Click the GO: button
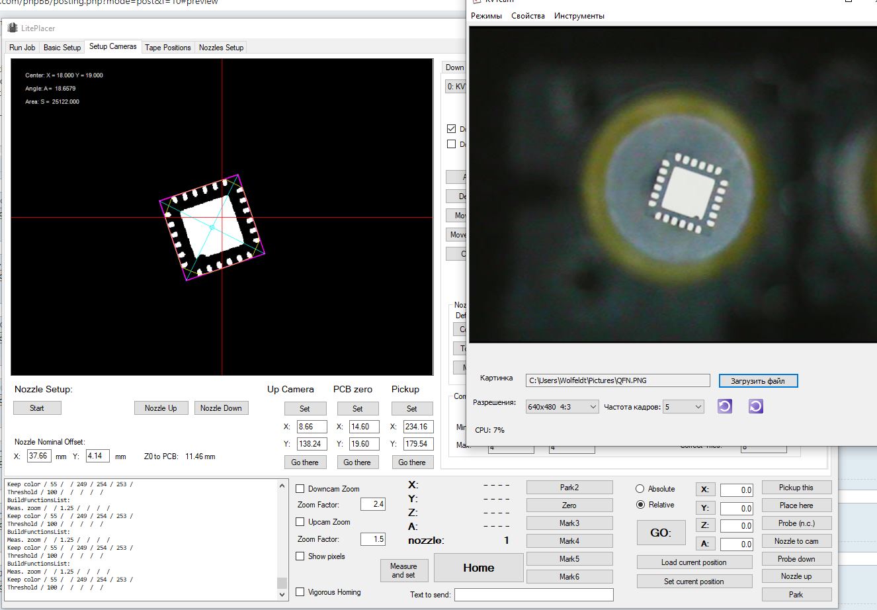 pyautogui.click(x=660, y=533)
